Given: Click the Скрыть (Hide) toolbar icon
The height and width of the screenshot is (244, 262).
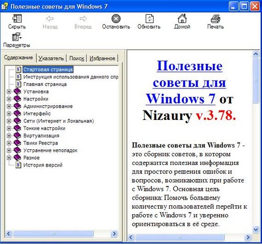Looking at the screenshot, I should pyautogui.click(x=17, y=18).
